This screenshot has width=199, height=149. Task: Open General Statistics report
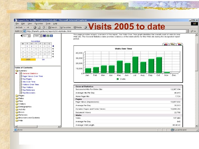[x=30, y=73]
